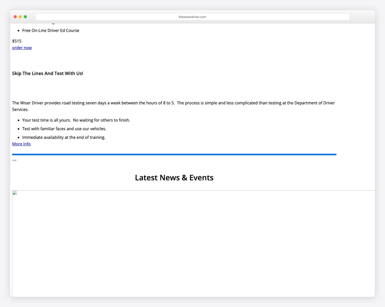Click the broken image icon under Latest News
This screenshot has width=385, height=307.
[x=15, y=193]
